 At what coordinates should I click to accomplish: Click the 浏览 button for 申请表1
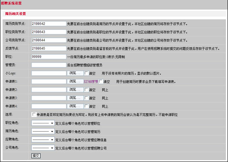[75, 82]
